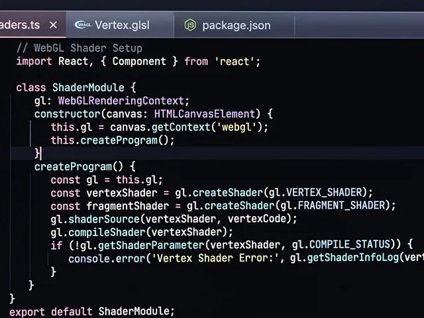The width and height of the screenshot is (424, 318).
Task: Switch to the Vertex.glsl tab
Action: (120, 25)
